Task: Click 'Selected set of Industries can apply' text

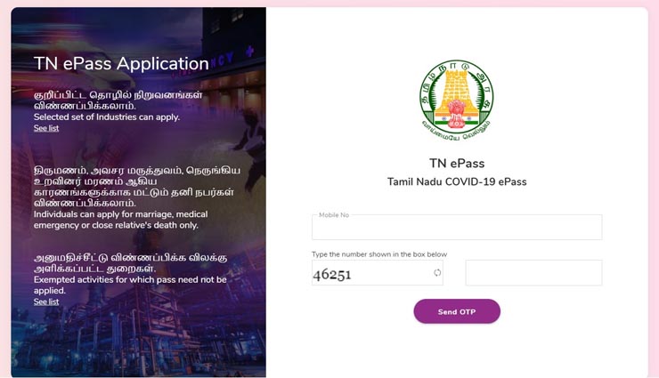Action: [107, 117]
